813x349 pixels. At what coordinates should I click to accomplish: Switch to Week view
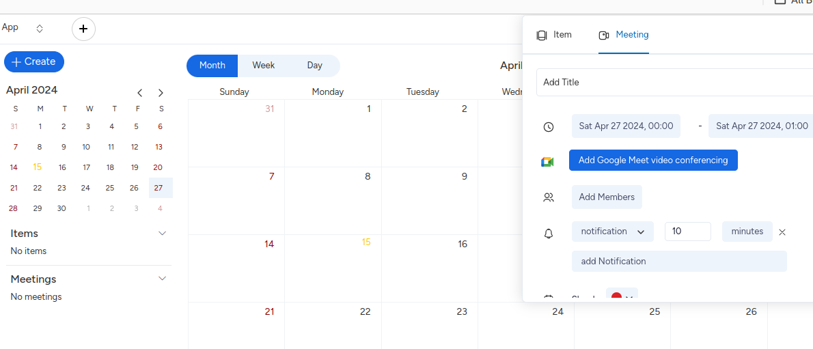coord(263,66)
